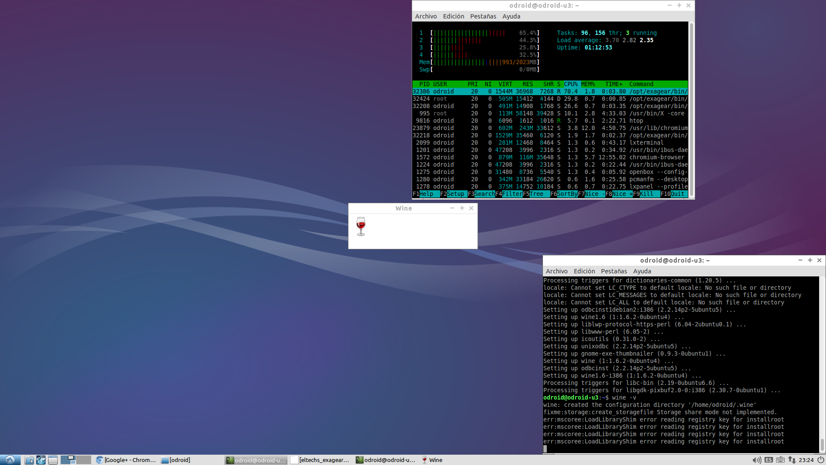
Task: Click F10 Quit in the htop footer
Action: [674, 194]
